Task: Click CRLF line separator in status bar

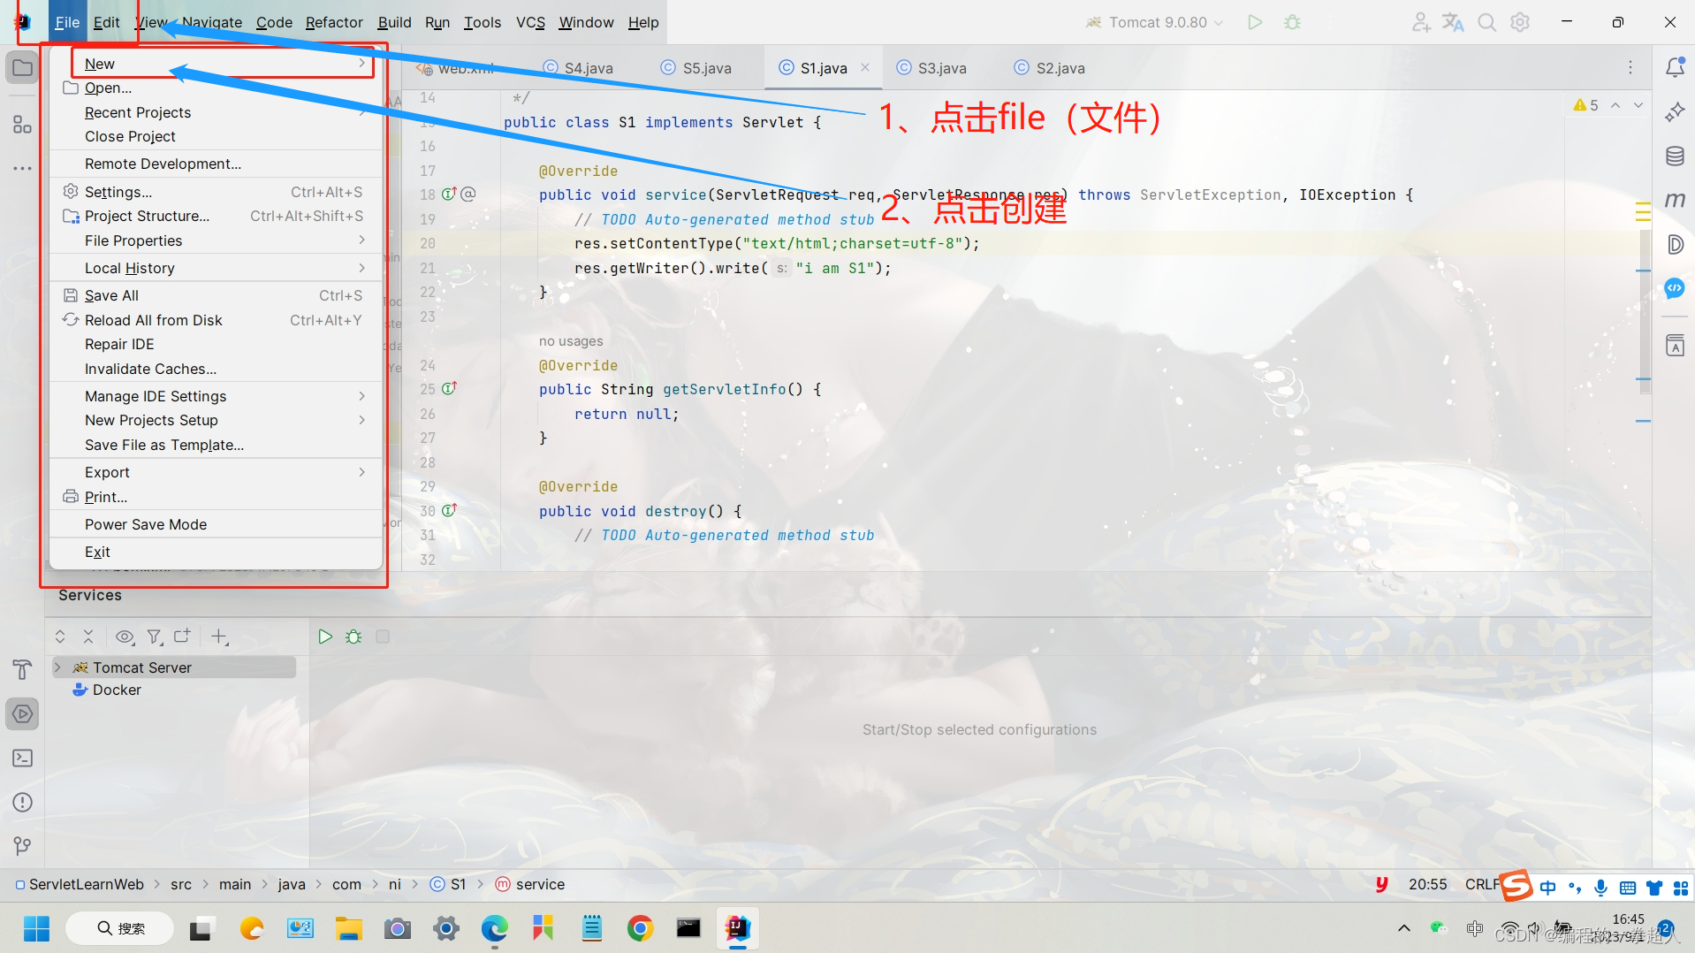Action: point(1482,884)
